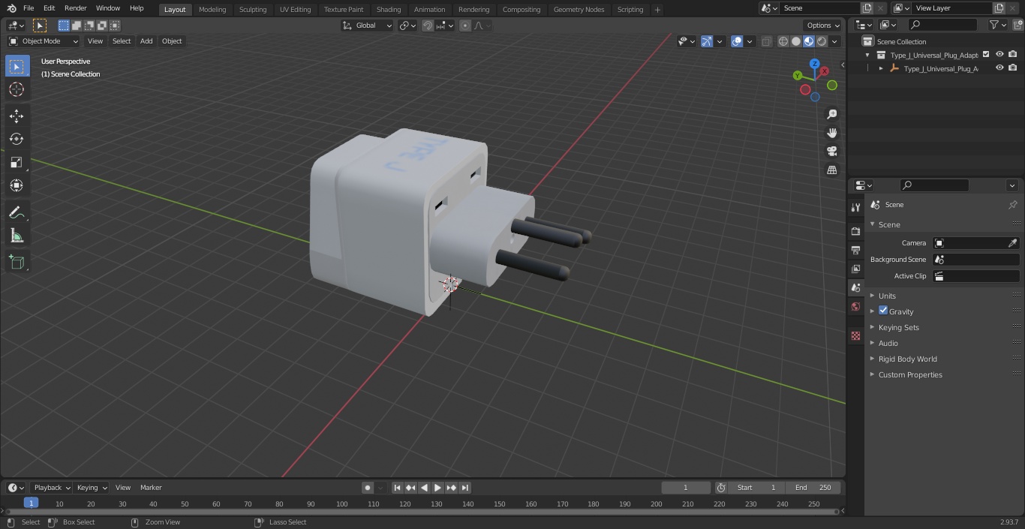Open the Output properties tab

pyautogui.click(x=855, y=250)
